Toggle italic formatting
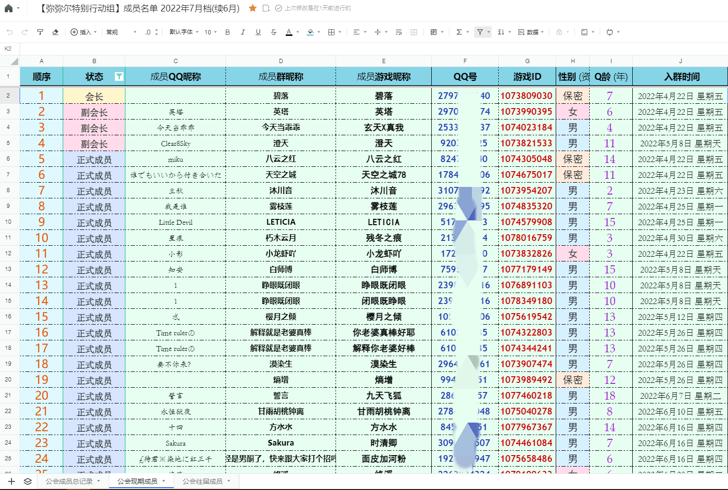Viewport: 728px width, 490px height. 243,32
